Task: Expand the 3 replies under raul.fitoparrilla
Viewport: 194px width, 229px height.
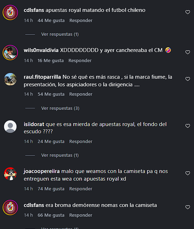Action: pos(60,108)
